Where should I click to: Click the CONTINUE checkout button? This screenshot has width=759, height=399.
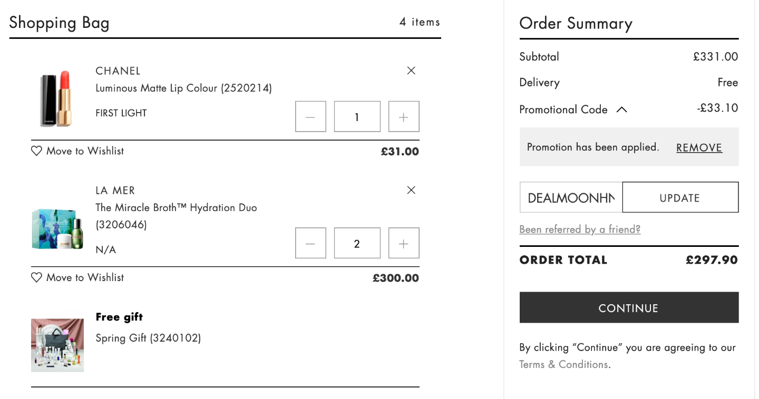click(x=629, y=307)
